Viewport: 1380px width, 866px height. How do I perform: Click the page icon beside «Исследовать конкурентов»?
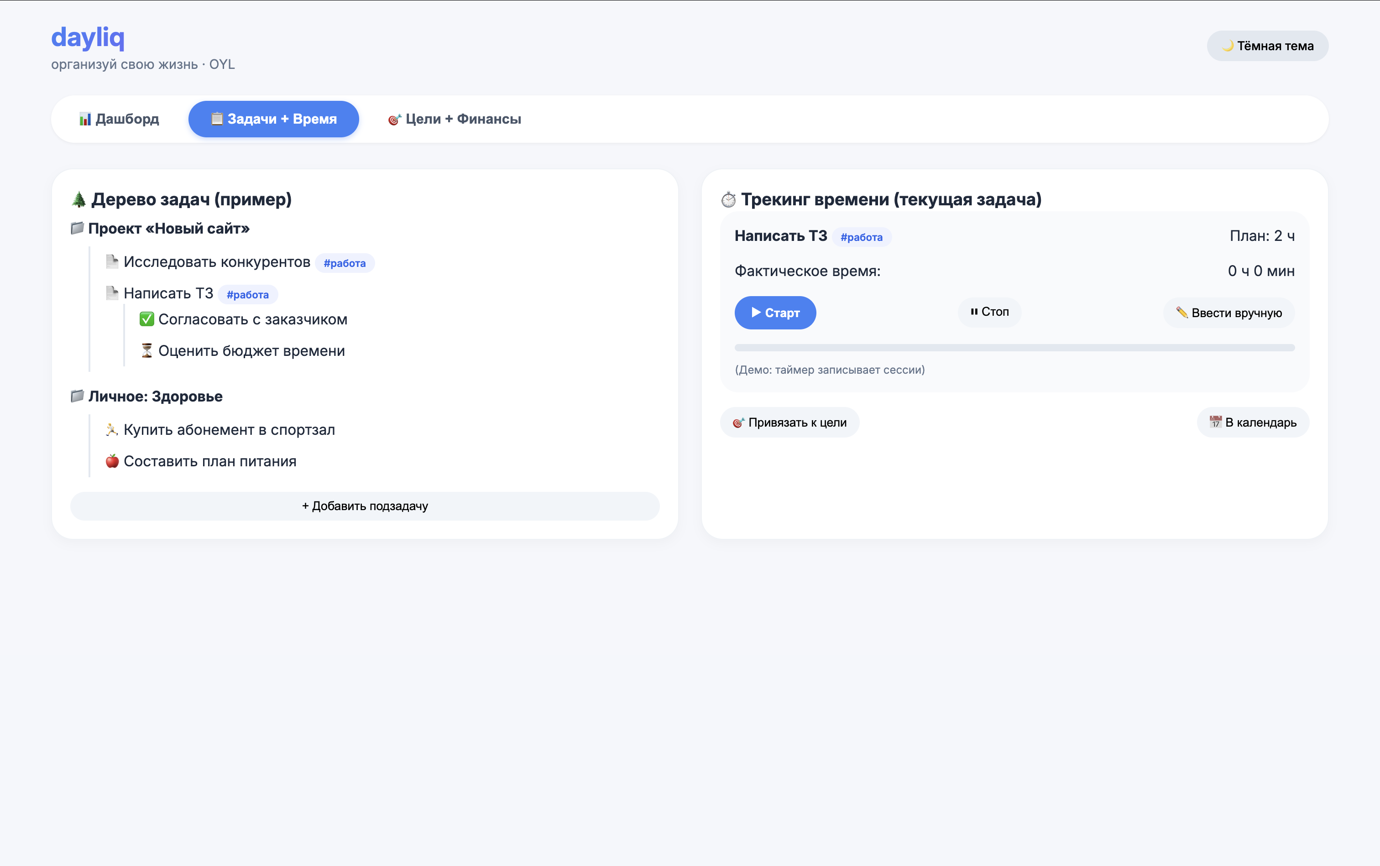tap(112, 261)
